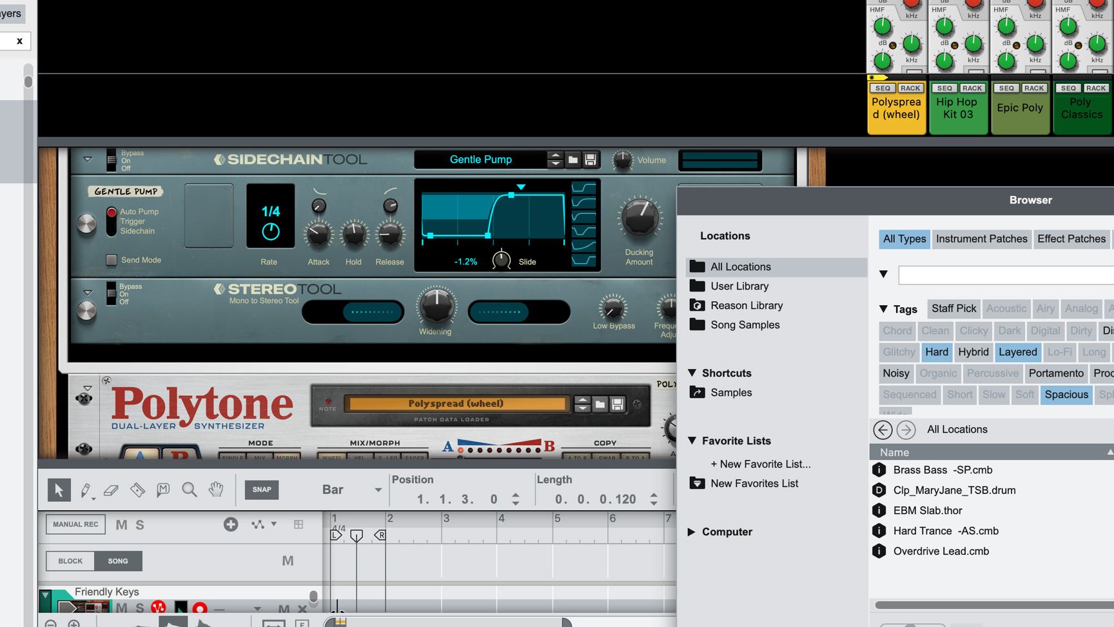The image size is (1114, 627).
Task: Select the Razor tool
Action: 137,490
